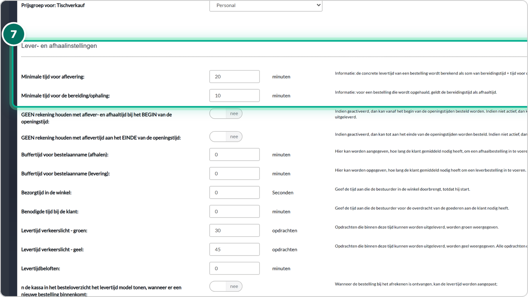Image resolution: width=528 pixels, height=297 pixels.
Task: Toggle GEEN rekening houden BEGIN openingstijd switch
Action: pyautogui.click(x=226, y=113)
